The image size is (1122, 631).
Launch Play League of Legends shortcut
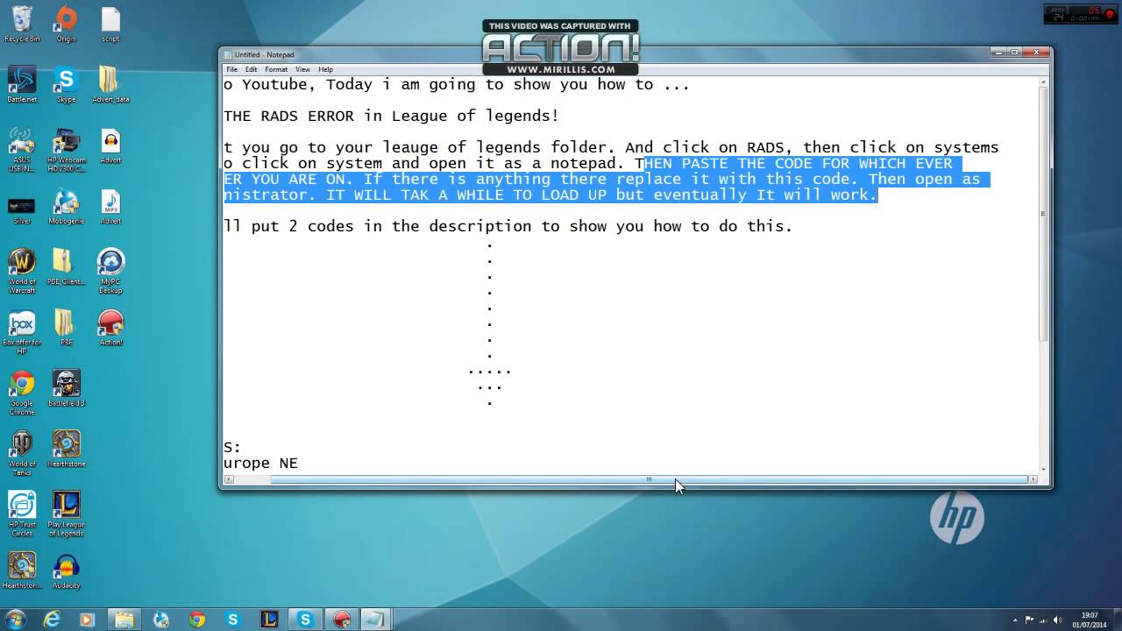tap(66, 514)
